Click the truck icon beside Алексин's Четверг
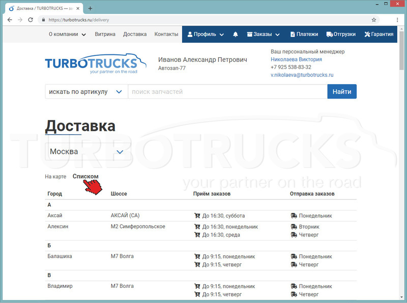Screen dimensions: 407x303 point(294,234)
